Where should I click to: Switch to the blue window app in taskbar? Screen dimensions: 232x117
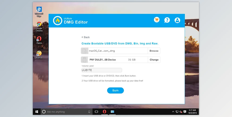[113, 112]
